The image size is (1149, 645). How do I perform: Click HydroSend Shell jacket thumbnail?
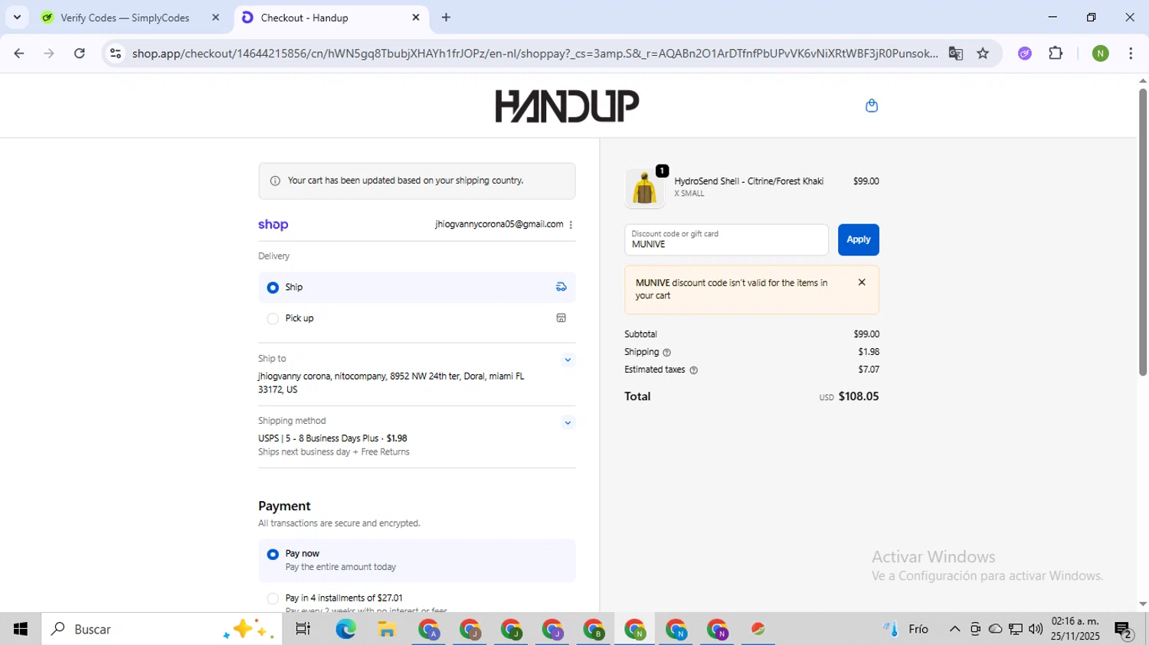[644, 188]
